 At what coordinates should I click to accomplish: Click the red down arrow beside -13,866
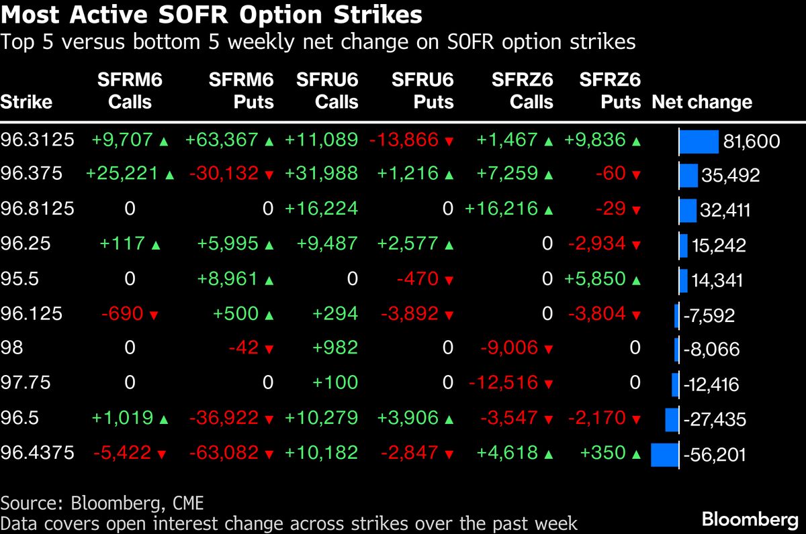click(x=449, y=141)
